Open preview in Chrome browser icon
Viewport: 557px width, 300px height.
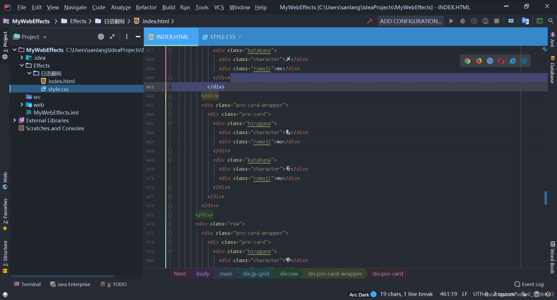(x=467, y=61)
